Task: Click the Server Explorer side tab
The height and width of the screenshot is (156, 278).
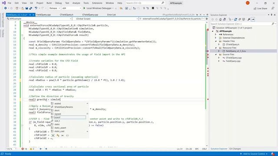Action: (x=3, y=20)
